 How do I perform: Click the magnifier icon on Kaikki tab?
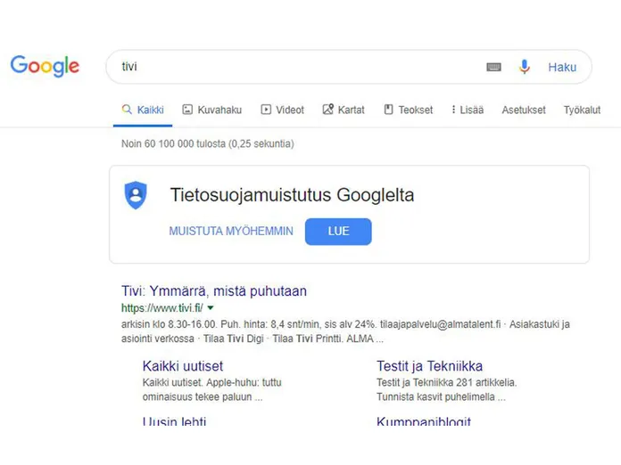(127, 110)
